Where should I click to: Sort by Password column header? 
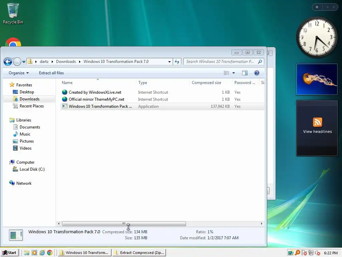245,83
